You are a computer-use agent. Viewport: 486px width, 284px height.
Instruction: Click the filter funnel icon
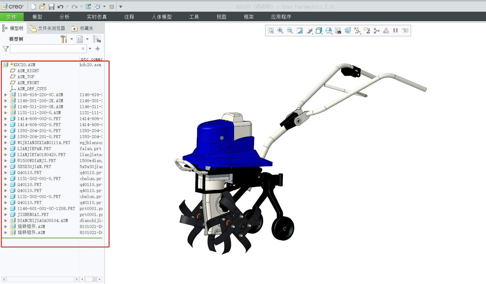pos(5,49)
